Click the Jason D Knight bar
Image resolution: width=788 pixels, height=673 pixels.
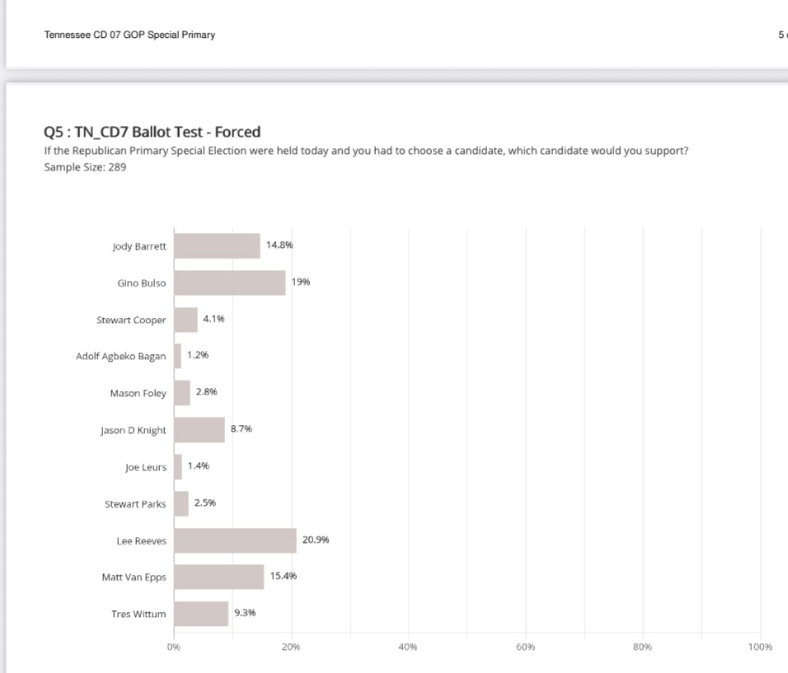tap(199, 429)
